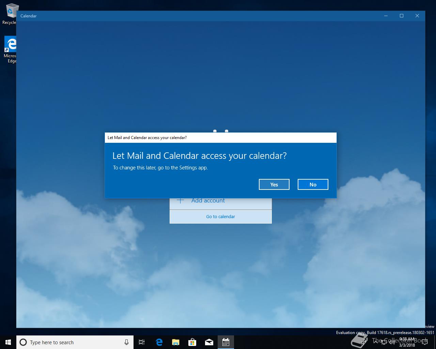Open Windows Start menu
Screen dimensions: 436x349
pyautogui.click(x=8, y=342)
